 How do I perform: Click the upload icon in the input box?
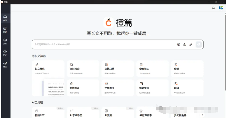coord(185,45)
